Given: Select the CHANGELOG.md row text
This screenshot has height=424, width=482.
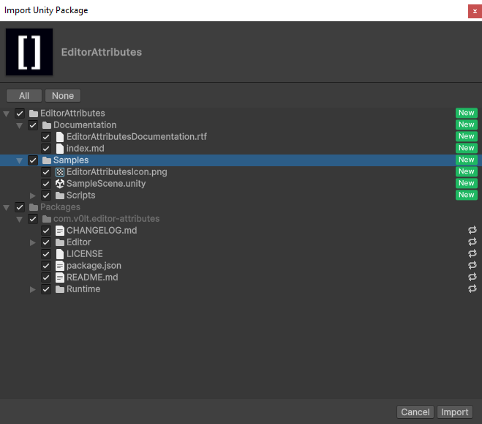Looking at the screenshot, I should click(x=102, y=231).
